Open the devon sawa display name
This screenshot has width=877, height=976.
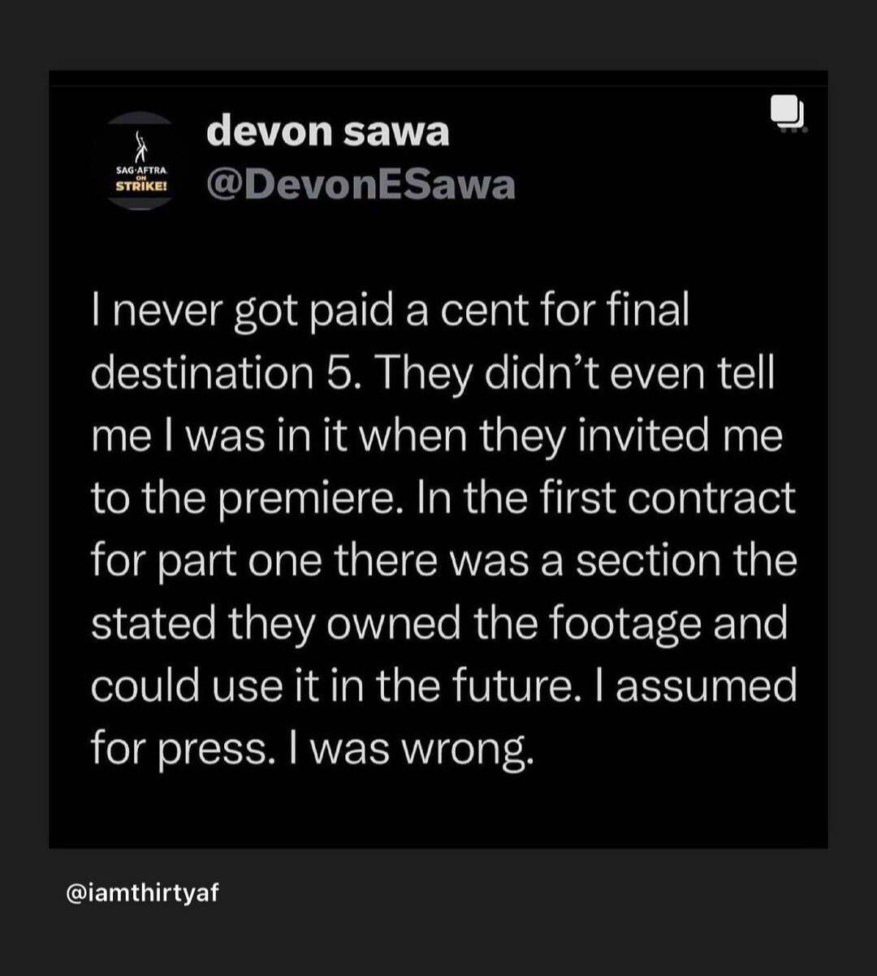click(327, 132)
